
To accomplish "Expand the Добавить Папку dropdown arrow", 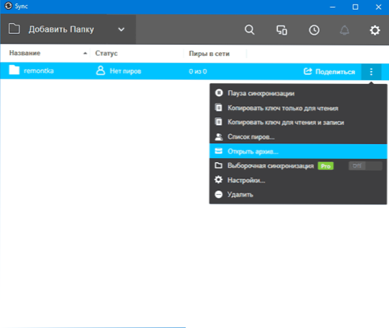I will point(121,29).
